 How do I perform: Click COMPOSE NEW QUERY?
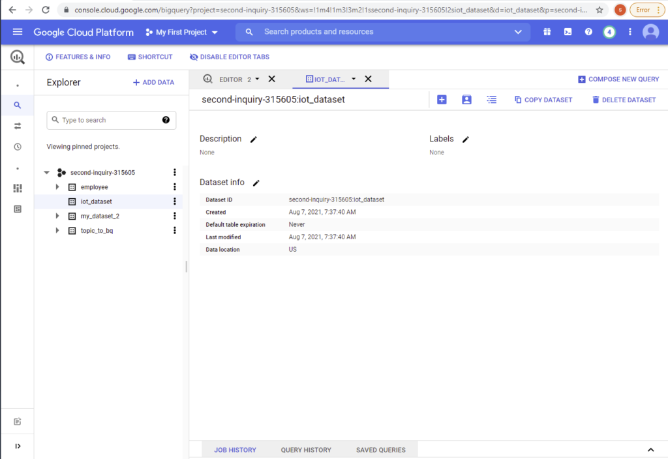coord(618,80)
